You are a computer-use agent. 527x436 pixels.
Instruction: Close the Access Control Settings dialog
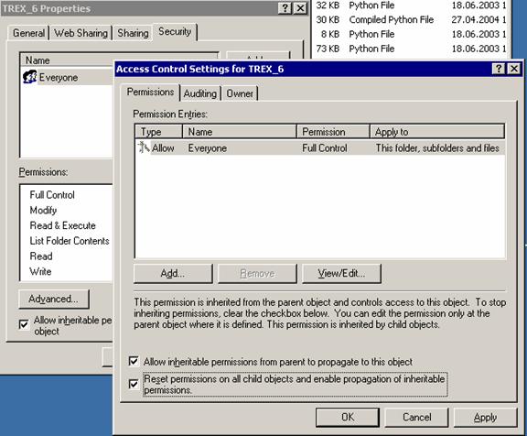click(514, 69)
